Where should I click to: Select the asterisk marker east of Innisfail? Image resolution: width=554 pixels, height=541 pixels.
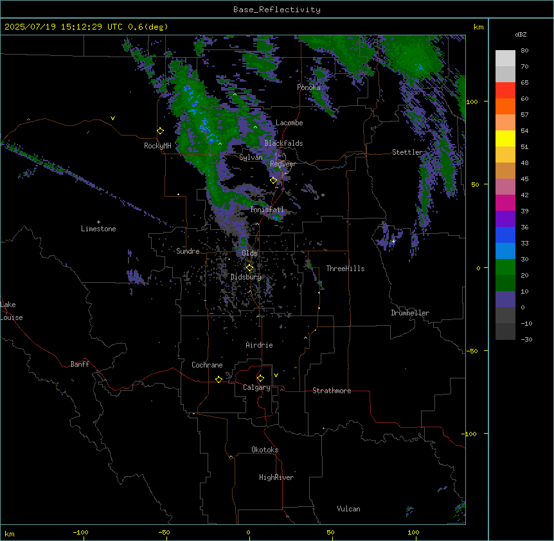pyautogui.click(x=323, y=195)
